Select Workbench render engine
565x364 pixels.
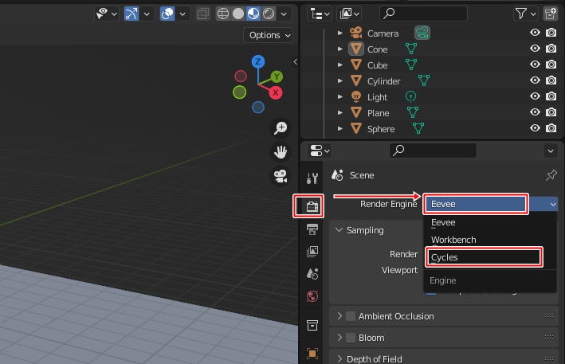point(490,240)
